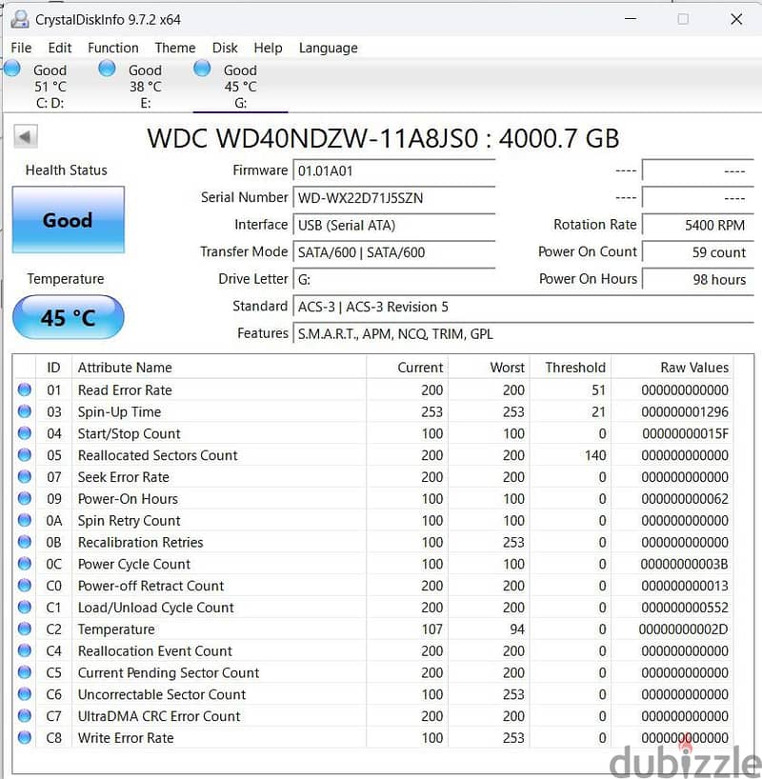
Task: Open the Function menu
Action: [113, 48]
